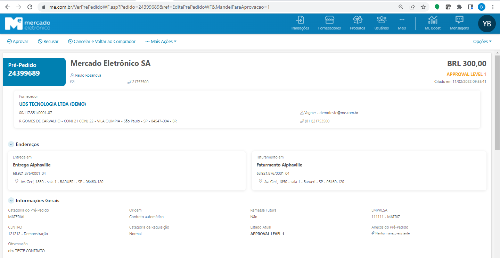Go back with browser back arrow
This screenshot has width=500, height=258.
point(8,7)
